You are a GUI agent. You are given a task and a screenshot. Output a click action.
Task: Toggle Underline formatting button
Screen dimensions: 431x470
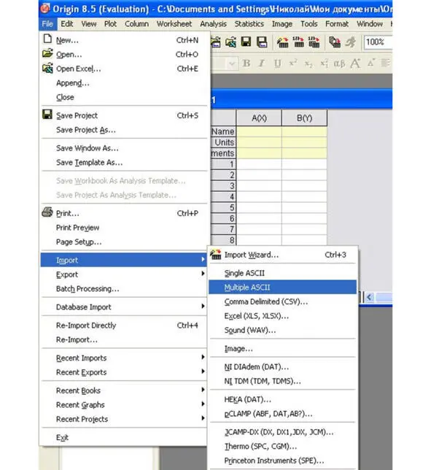coord(278,63)
